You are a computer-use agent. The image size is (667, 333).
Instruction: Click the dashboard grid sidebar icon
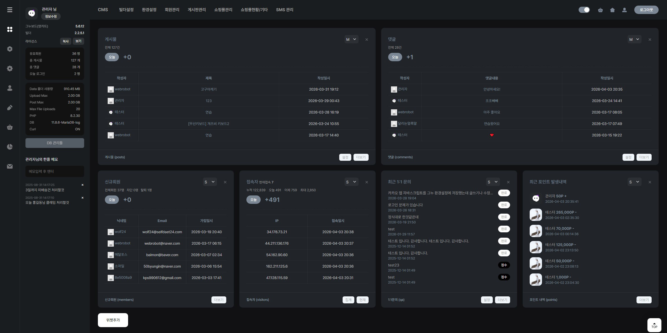point(10,29)
